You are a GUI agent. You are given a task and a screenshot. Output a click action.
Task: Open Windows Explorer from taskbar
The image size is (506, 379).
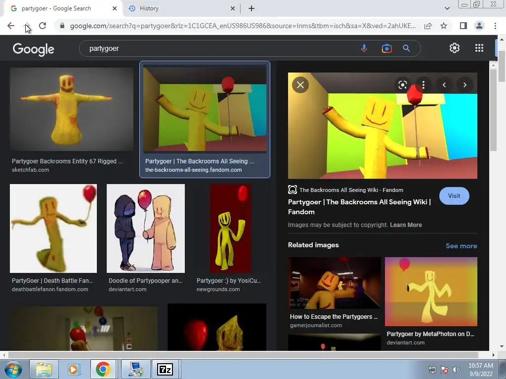coord(44,369)
